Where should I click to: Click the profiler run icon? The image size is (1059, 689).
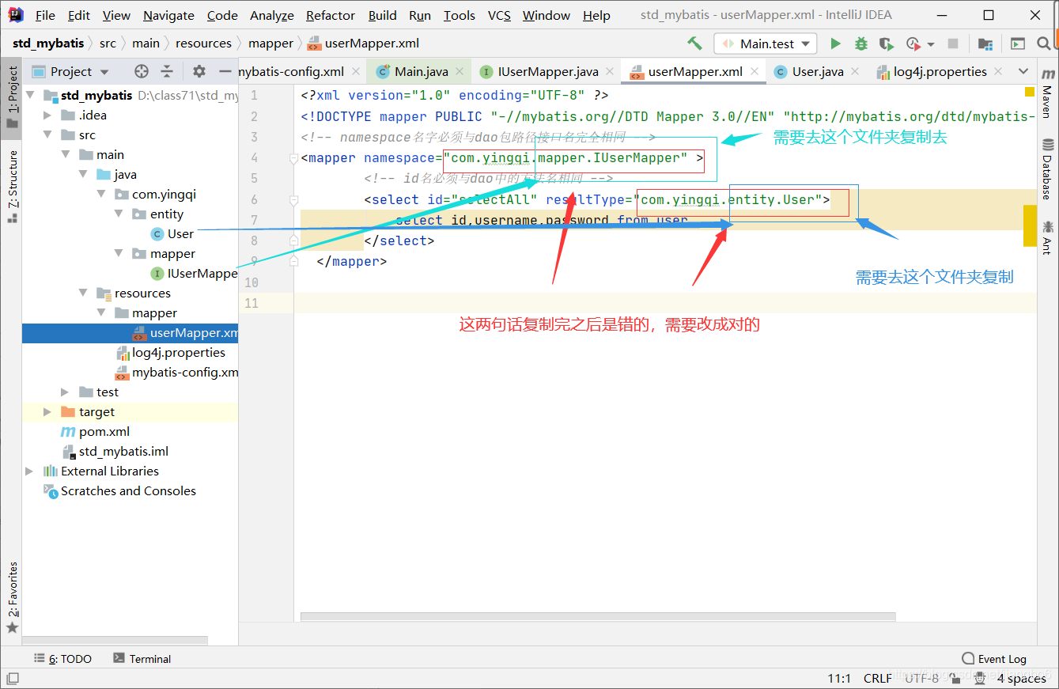[x=913, y=44]
